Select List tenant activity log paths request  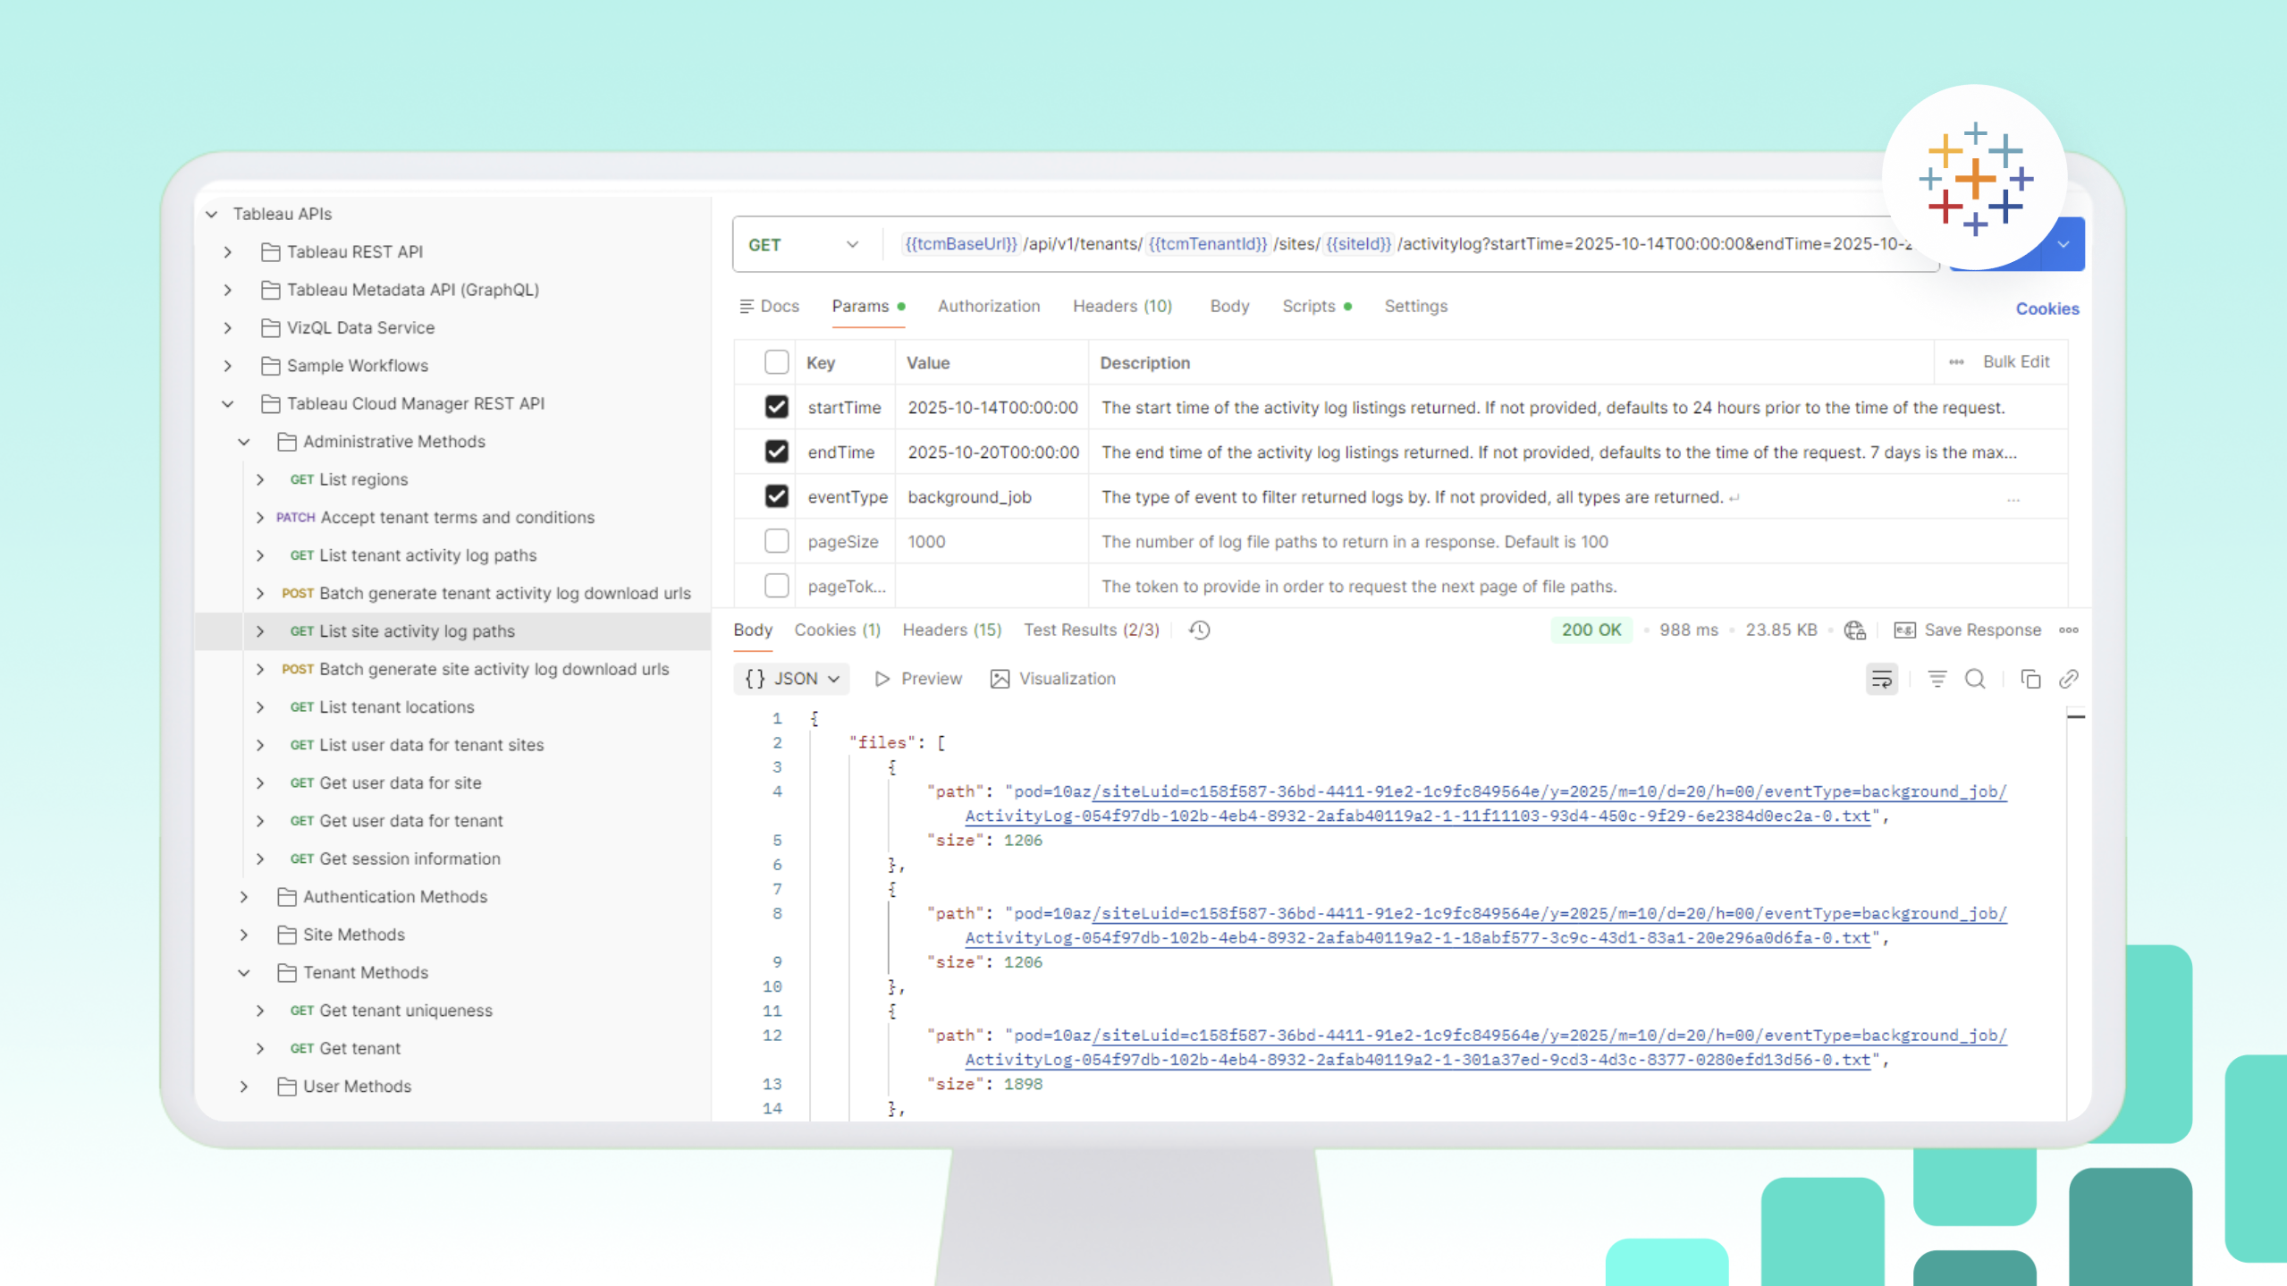(x=427, y=555)
